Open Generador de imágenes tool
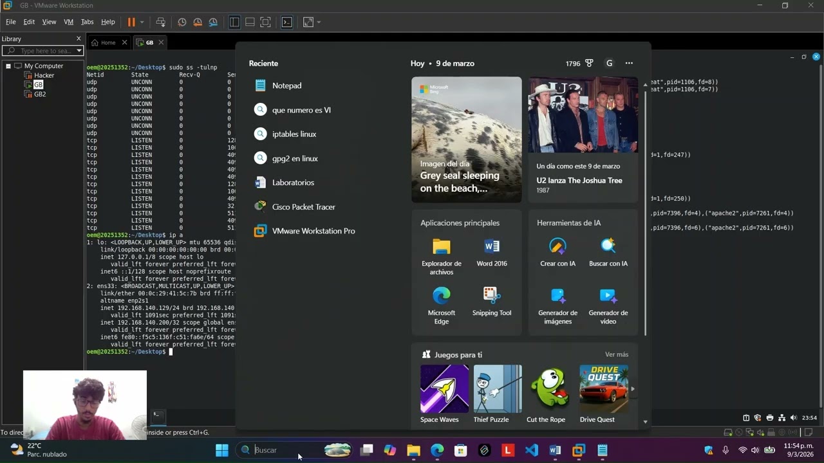Viewport: 824px width, 463px height. pos(557,305)
